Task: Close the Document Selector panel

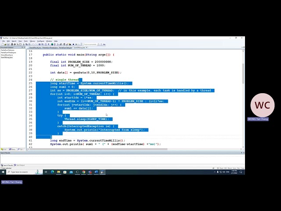Action: click(25, 47)
